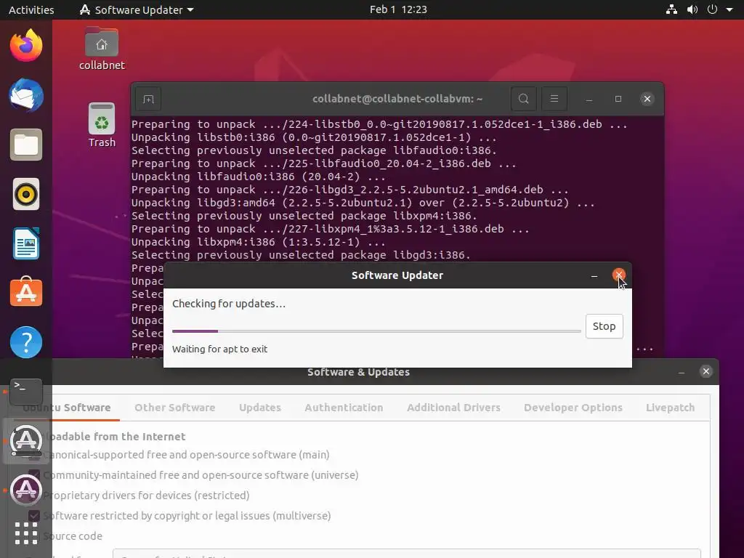Select the Ubuntu Software tab

point(66,408)
